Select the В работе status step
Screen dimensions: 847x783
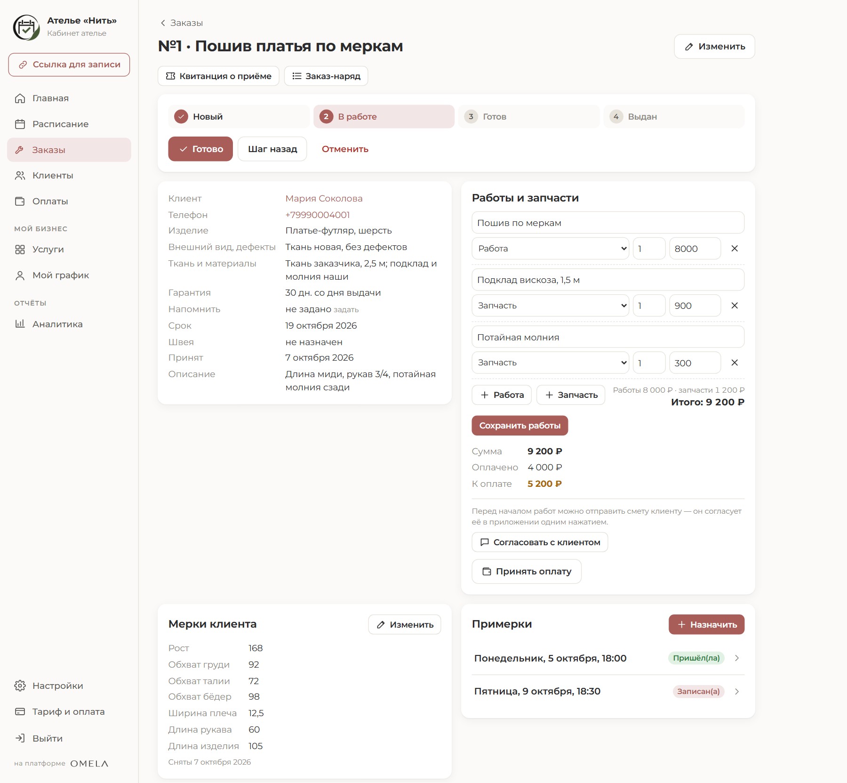click(x=384, y=117)
